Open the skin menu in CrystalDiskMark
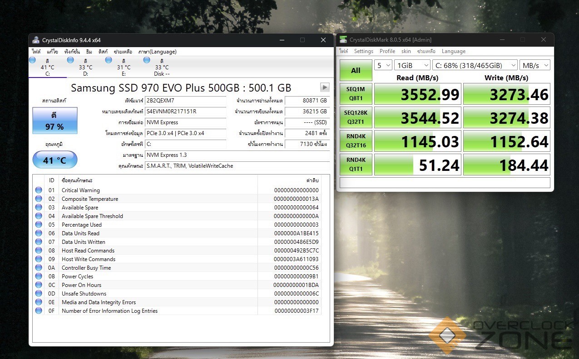The width and height of the screenshot is (579, 359). (406, 51)
